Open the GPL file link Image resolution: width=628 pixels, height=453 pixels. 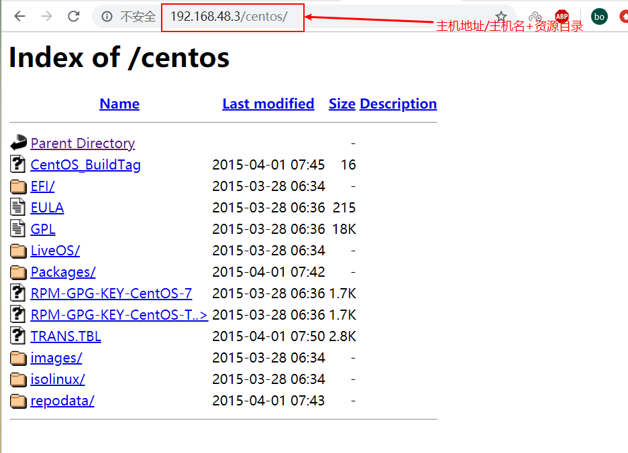click(x=43, y=229)
